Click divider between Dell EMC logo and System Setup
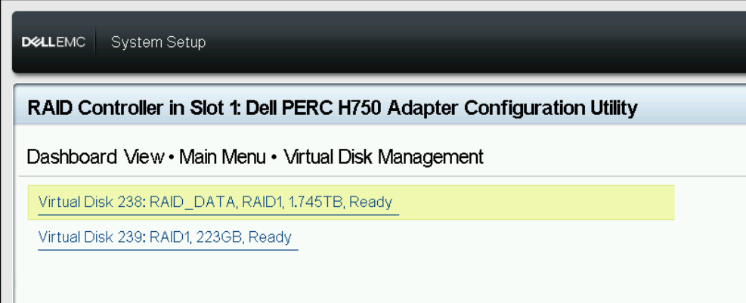746x303 pixels. (96, 42)
